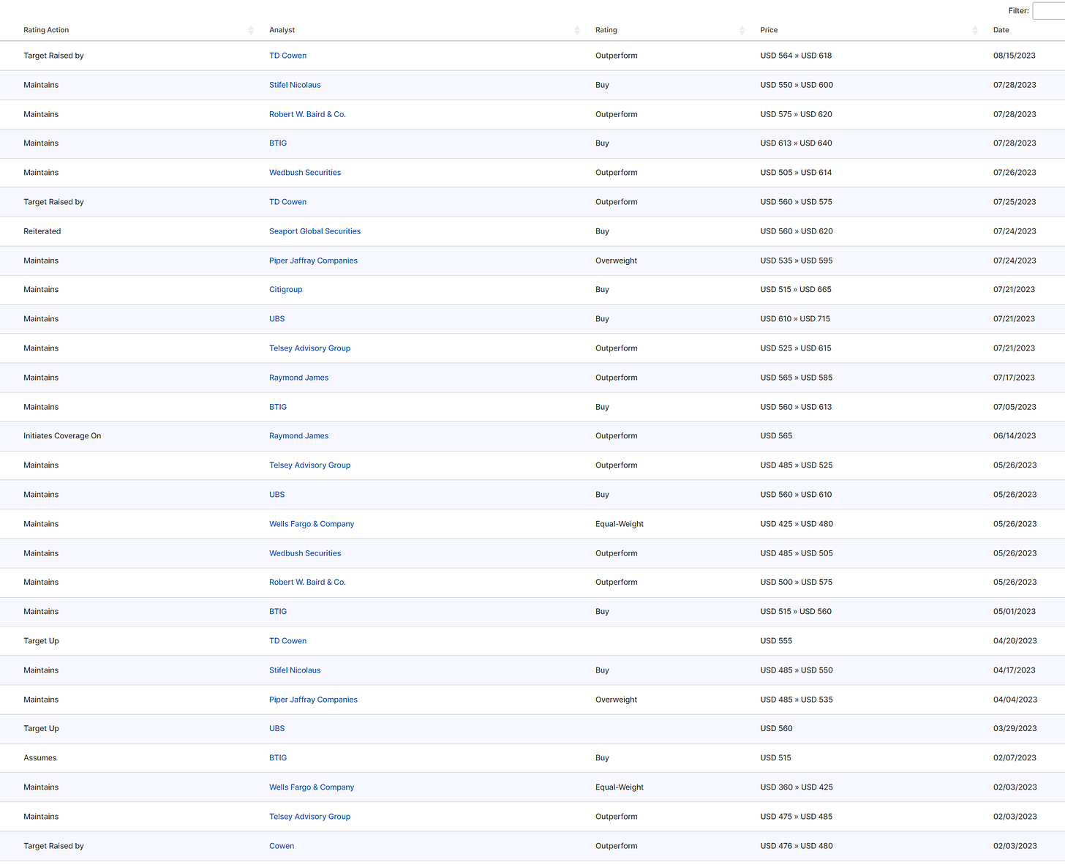
Task: Sort by the Rating column arrows
Action: click(x=742, y=30)
